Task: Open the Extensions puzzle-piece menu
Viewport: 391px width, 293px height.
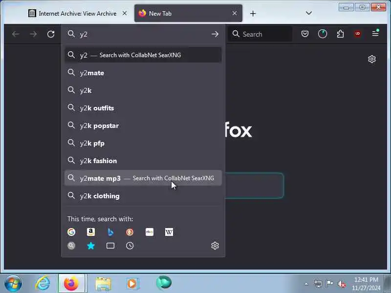Action: [x=340, y=34]
